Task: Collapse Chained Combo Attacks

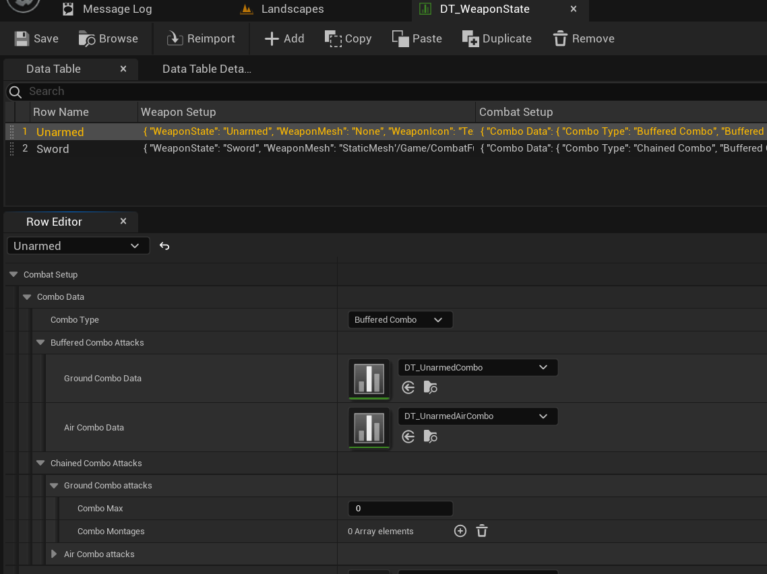Action: point(40,463)
